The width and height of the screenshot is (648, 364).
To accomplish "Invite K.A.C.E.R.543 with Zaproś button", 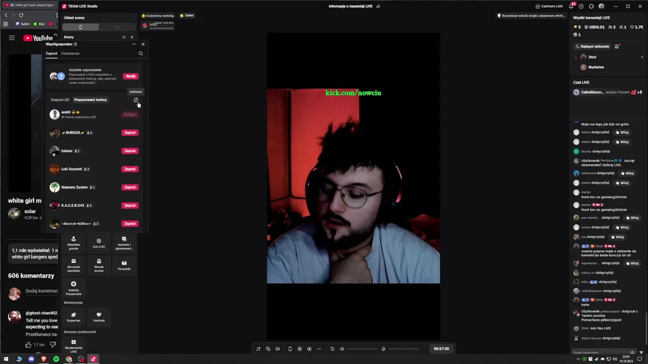I will [x=130, y=205].
